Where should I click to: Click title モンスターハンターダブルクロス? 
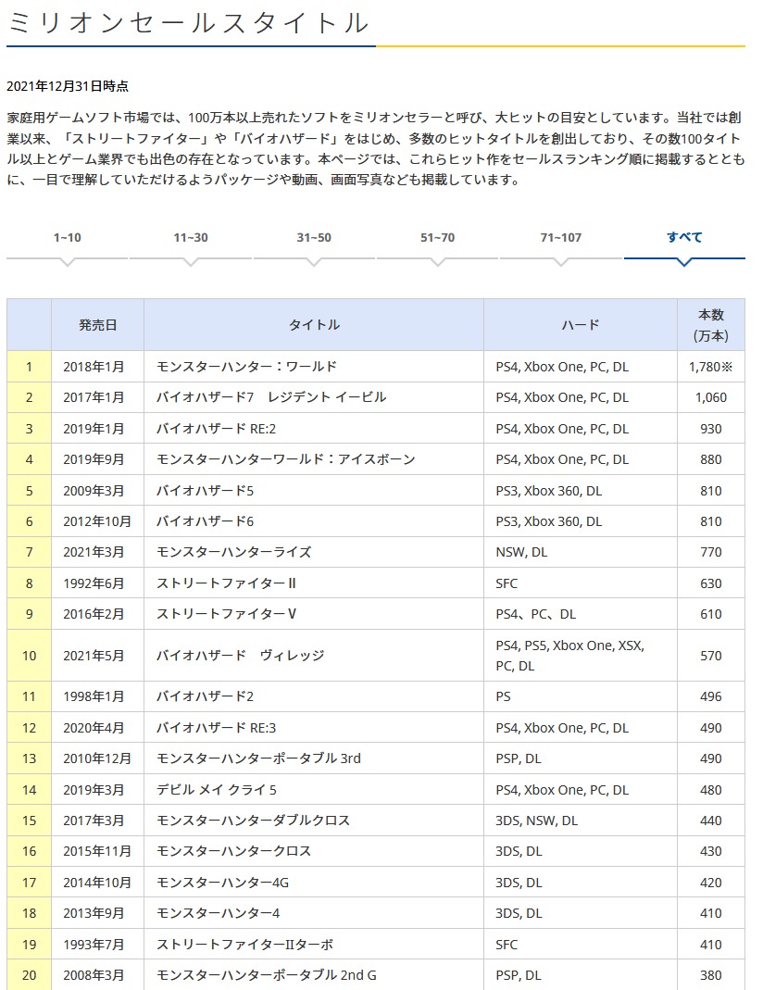click(x=253, y=821)
